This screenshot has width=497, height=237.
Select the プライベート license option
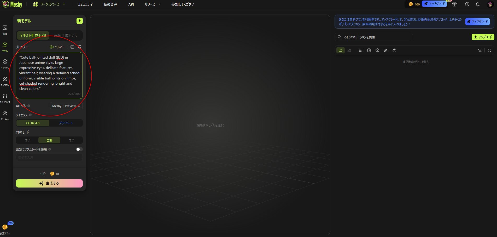66,123
